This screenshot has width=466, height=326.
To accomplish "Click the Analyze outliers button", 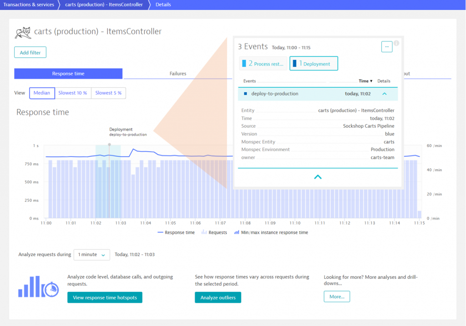I will click(218, 297).
